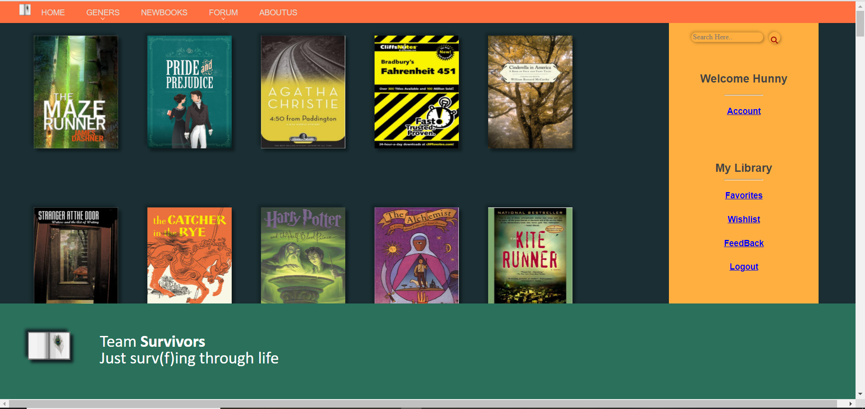Screen dimensions: 865x409
Task: Open the Favorites page in My Library
Action: [743, 195]
